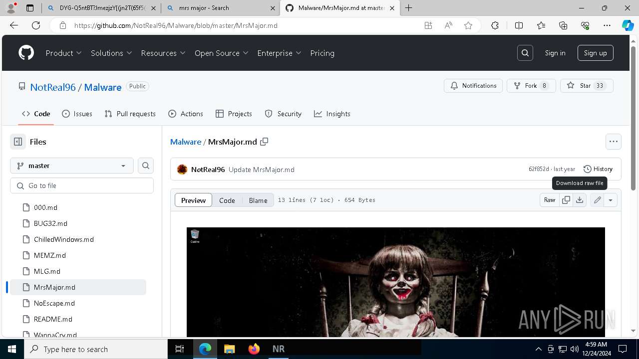Open the more file actions ellipsis button
This screenshot has width=639, height=359.
point(614,142)
